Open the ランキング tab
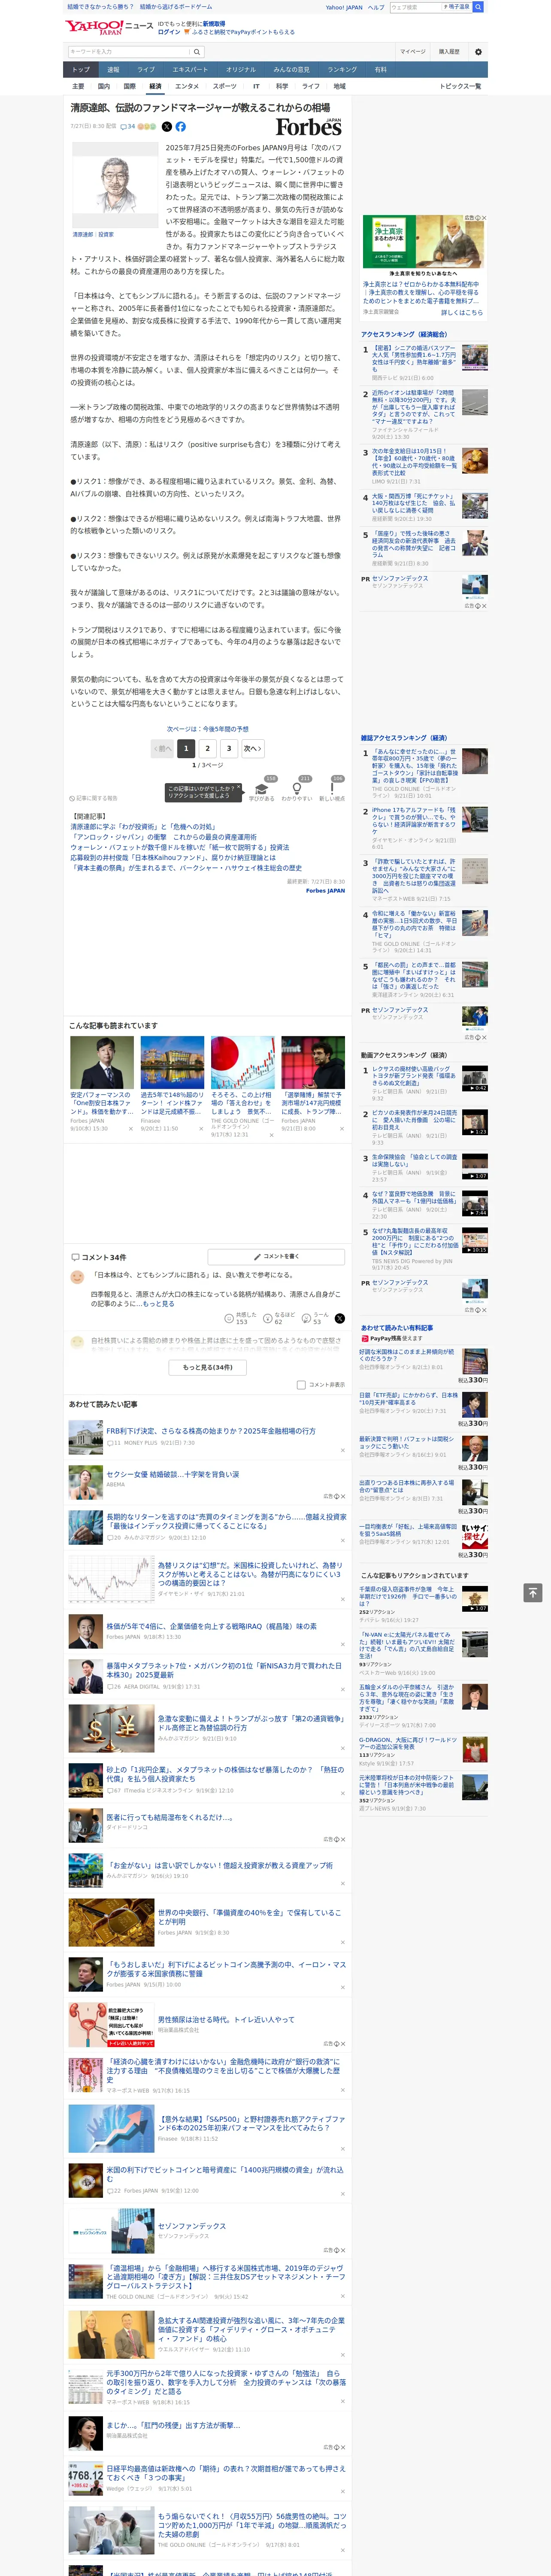Screen dimensions: 551x2576 pos(342,70)
